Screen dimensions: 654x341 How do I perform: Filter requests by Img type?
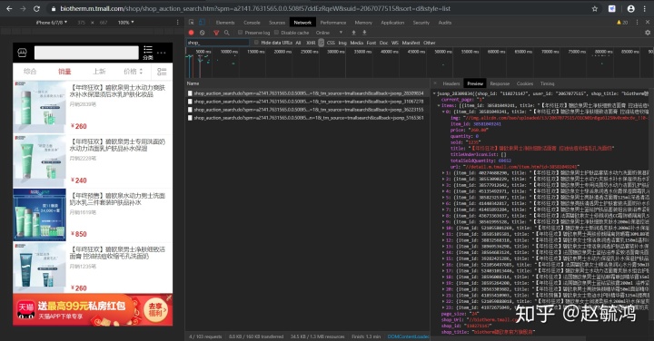click(x=342, y=43)
